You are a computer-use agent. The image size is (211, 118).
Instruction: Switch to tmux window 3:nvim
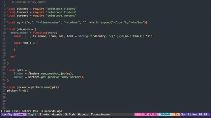pyautogui.click(x=44, y=114)
